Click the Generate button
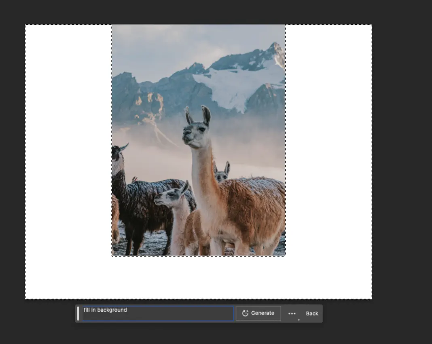Image resolution: width=432 pixels, height=344 pixels. click(258, 313)
